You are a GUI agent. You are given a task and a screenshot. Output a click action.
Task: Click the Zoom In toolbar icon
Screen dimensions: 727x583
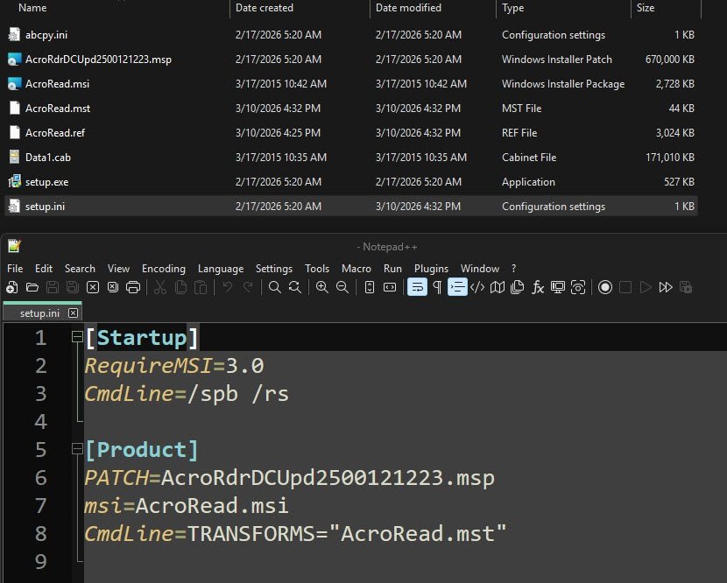pos(321,287)
